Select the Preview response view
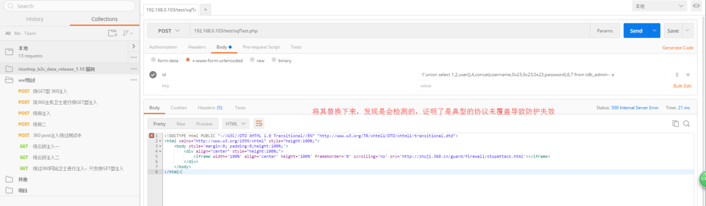 pyautogui.click(x=204, y=123)
